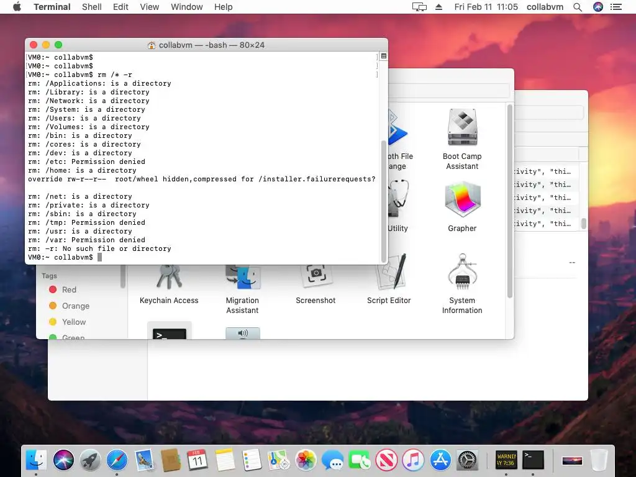Launch Safari from the Dock
This screenshot has height=477, width=636.
tap(117, 460)
